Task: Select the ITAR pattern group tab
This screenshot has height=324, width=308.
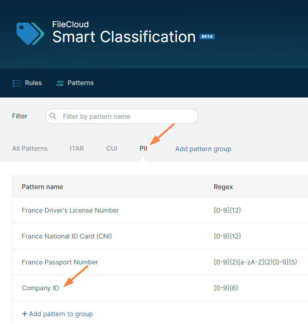Action: click(x=77, y=148)
